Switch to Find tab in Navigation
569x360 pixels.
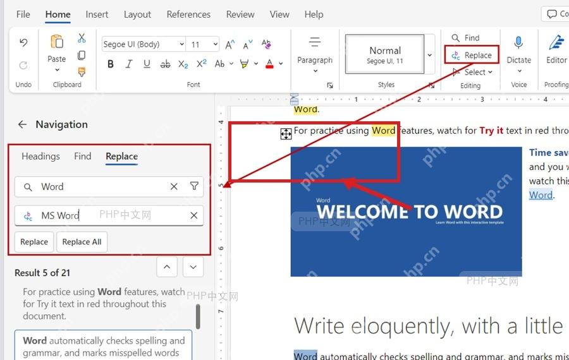[x=82, y=156]
